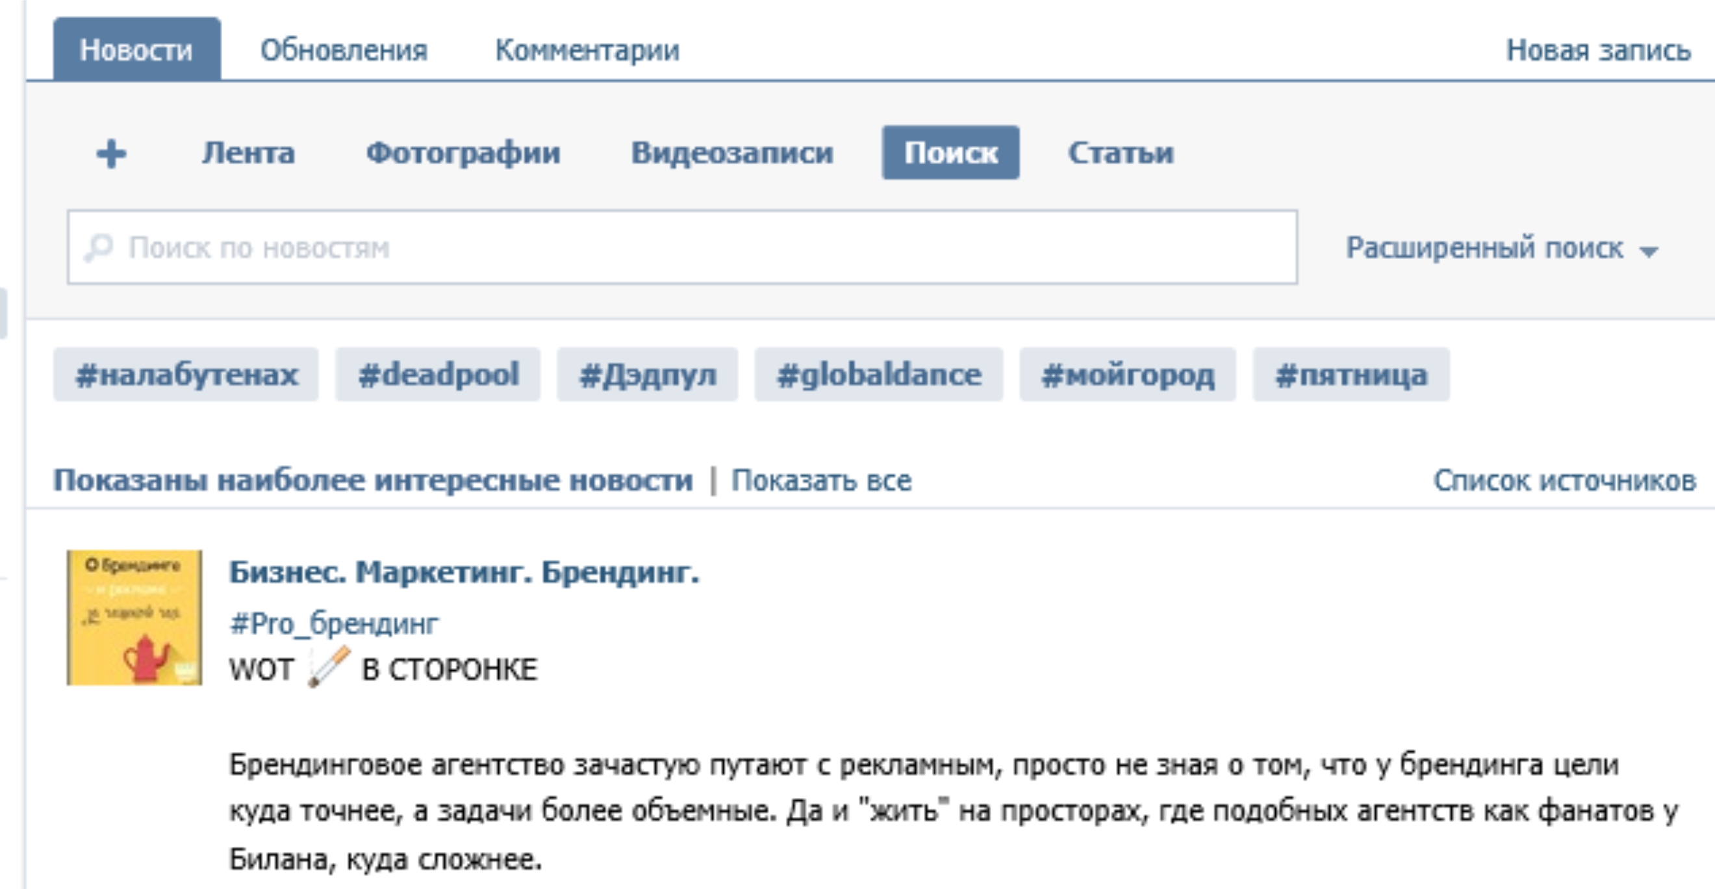This screenshot has width=1715, height=889.
Task: Select the Лента filter
Action: click(248, 153)
